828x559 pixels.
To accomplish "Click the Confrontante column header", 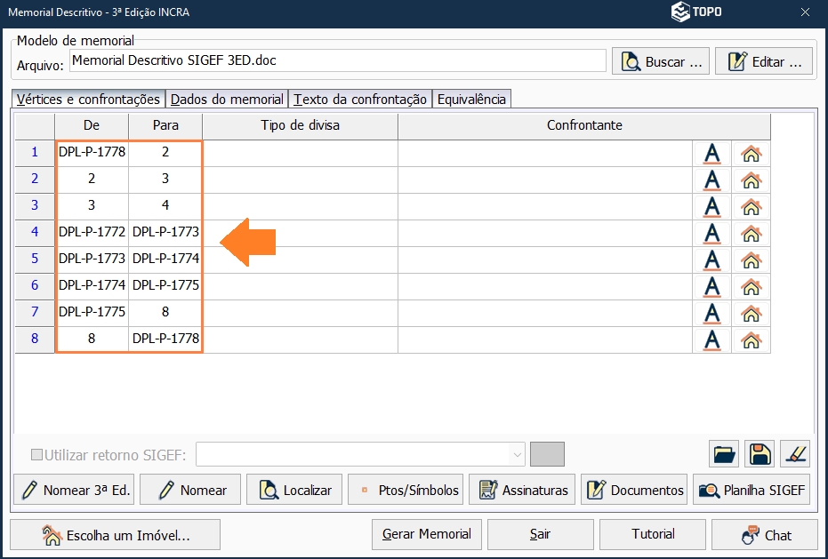I will coord(584,125).
